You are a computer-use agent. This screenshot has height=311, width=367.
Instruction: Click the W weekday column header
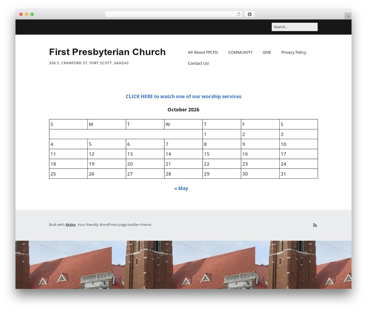[183, 124]
